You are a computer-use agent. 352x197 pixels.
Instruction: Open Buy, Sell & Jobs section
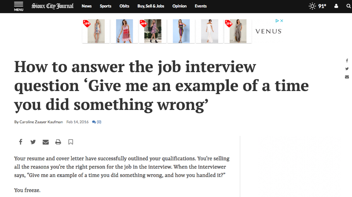[151, 6]
